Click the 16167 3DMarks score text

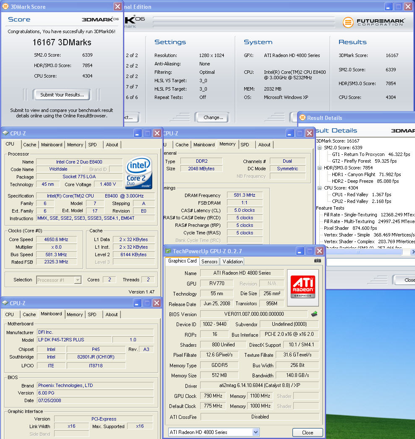[62, 42]
